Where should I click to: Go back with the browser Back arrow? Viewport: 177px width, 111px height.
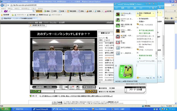point(2,5)
